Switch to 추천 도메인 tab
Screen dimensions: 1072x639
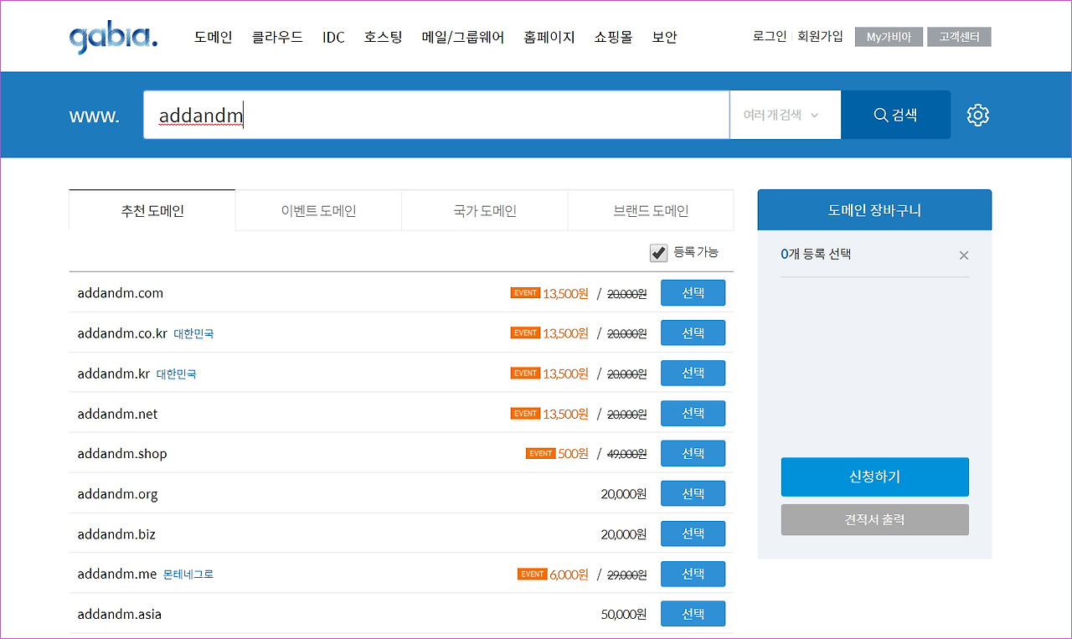(152, 210)
